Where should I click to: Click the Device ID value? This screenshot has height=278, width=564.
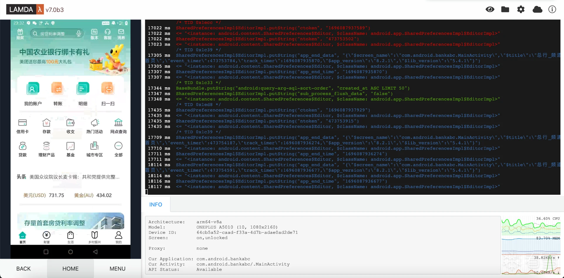pos(247,233)
